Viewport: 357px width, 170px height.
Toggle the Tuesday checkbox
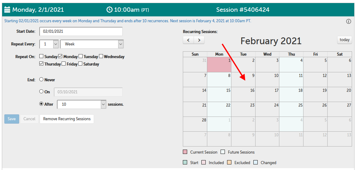tap(81, 56)
